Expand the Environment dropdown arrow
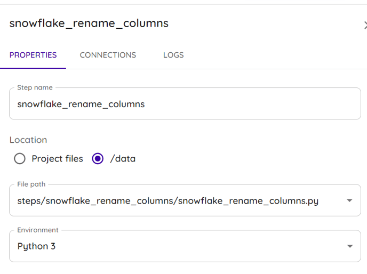 349,246
